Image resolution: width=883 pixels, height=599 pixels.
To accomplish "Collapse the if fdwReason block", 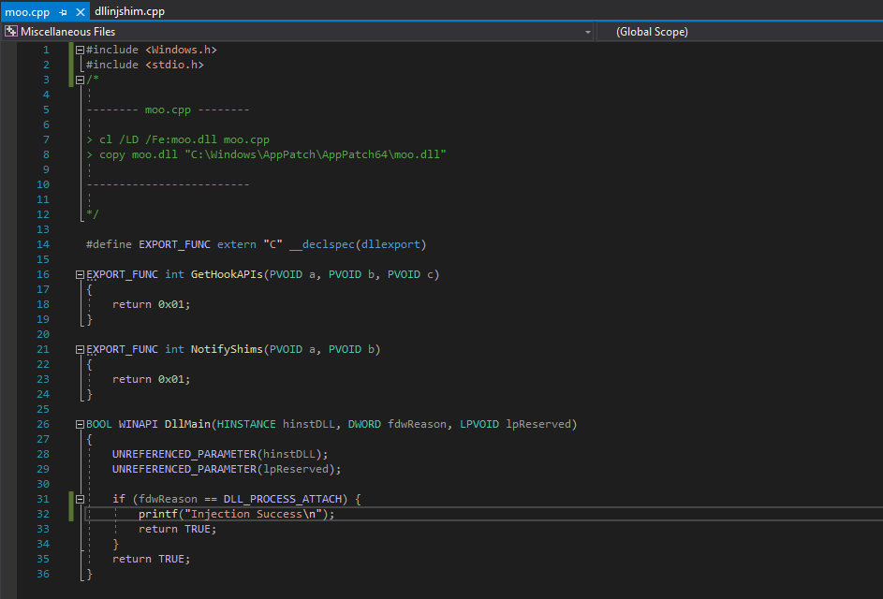I will [80, 499].
